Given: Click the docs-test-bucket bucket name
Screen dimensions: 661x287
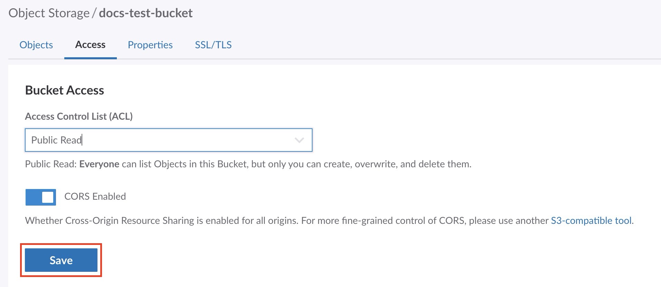Looking at the screenshot, I should 146,13.
